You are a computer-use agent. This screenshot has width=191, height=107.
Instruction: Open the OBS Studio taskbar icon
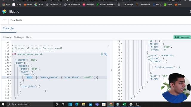point(138,104)
